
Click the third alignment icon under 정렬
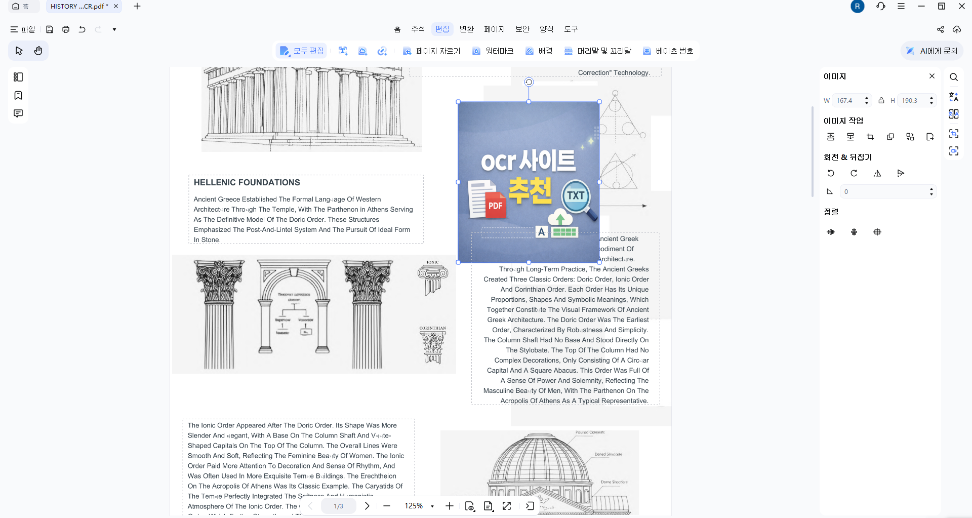(x=877, y=232)
